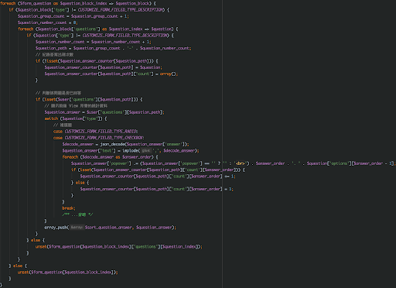Click the line incrementing $question_number_count by 1
The image size is (396, 288).
coord(94,42)
